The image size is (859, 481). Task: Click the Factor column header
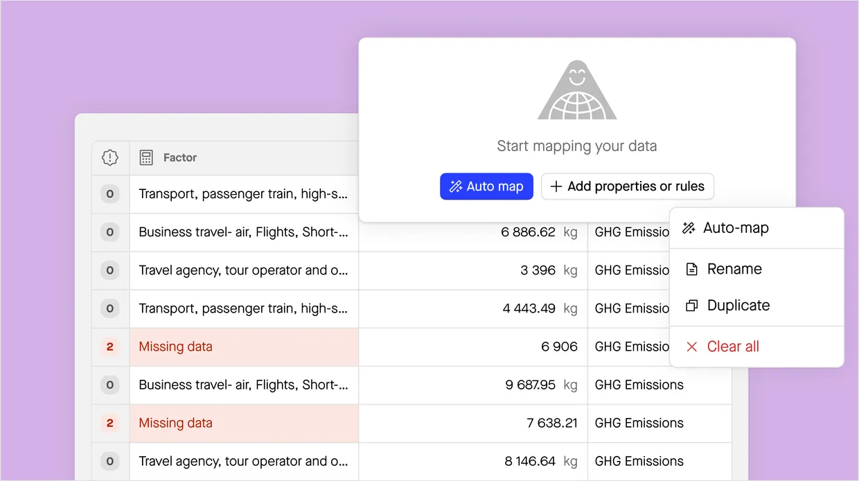point(180,157)
